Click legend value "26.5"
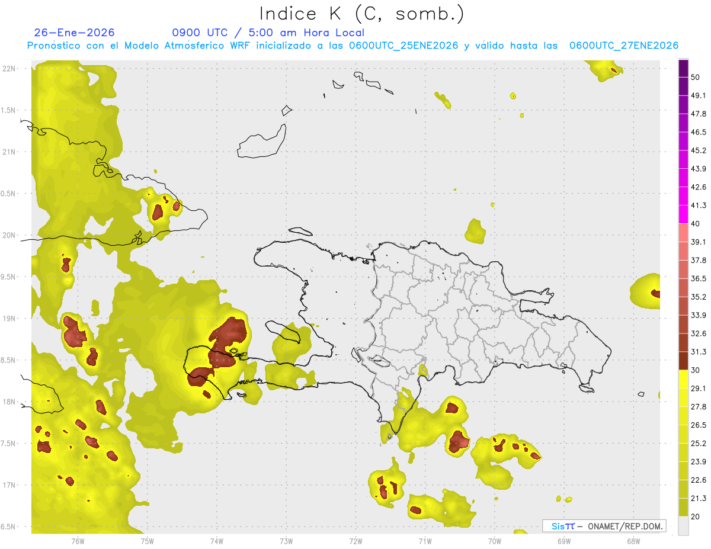The height and width of the screenshot is (549, 711). coord(699,425)
